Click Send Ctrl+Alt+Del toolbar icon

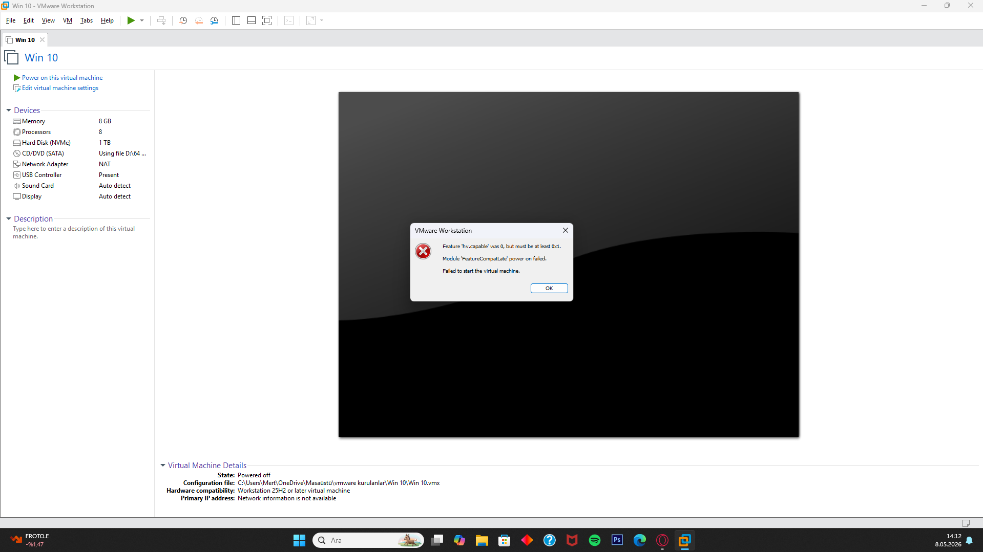point(161,20)
